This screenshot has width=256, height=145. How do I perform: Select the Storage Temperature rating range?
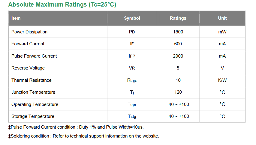coord(178,116)
